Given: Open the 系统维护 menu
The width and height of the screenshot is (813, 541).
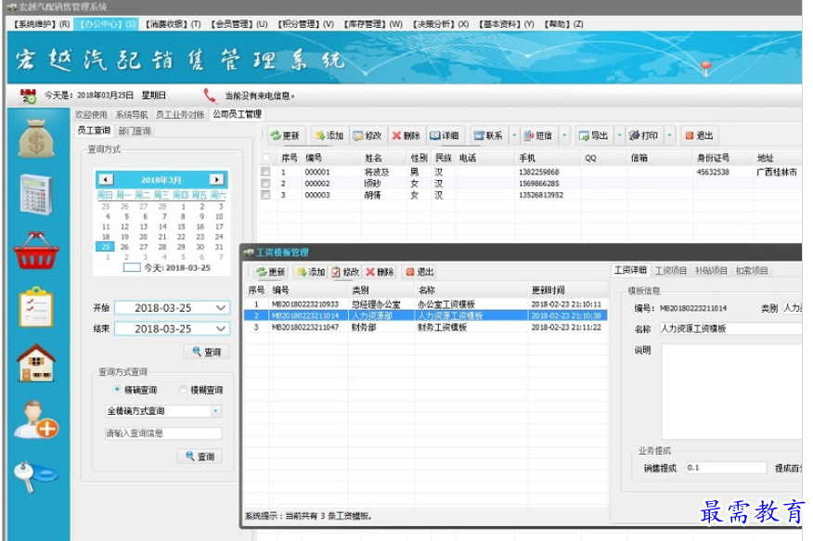Looking at the screenshot, I should 42,24.
